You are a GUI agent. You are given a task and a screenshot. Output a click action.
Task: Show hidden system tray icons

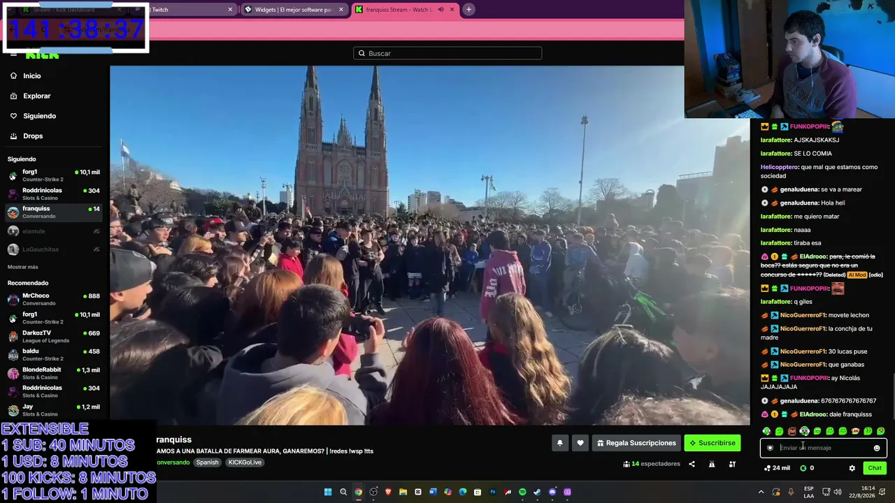pos(761,492)
